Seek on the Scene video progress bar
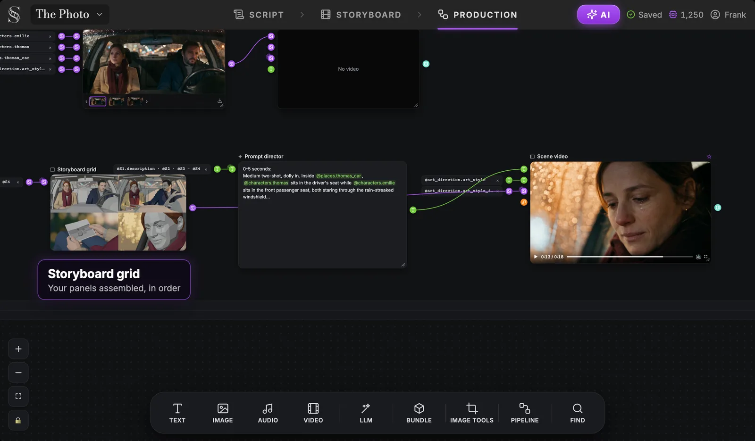755x441 pixels. point(629,257)
